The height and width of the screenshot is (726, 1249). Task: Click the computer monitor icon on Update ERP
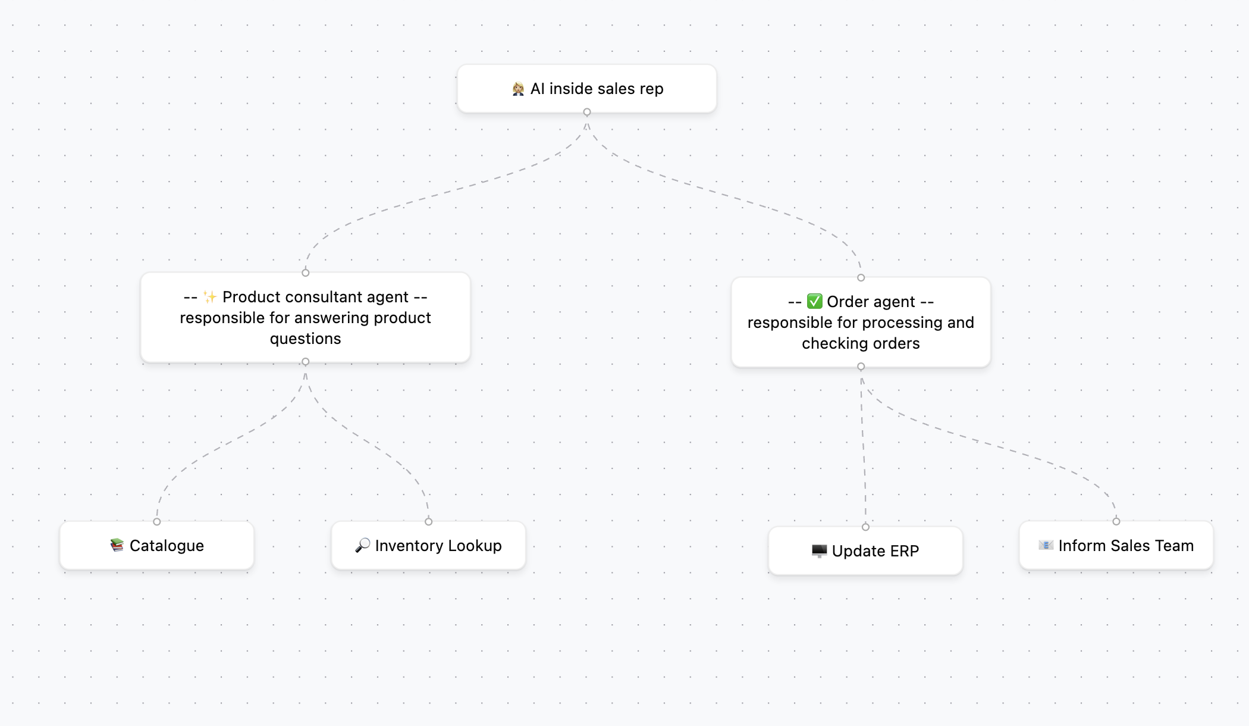[x=819, y=551]
